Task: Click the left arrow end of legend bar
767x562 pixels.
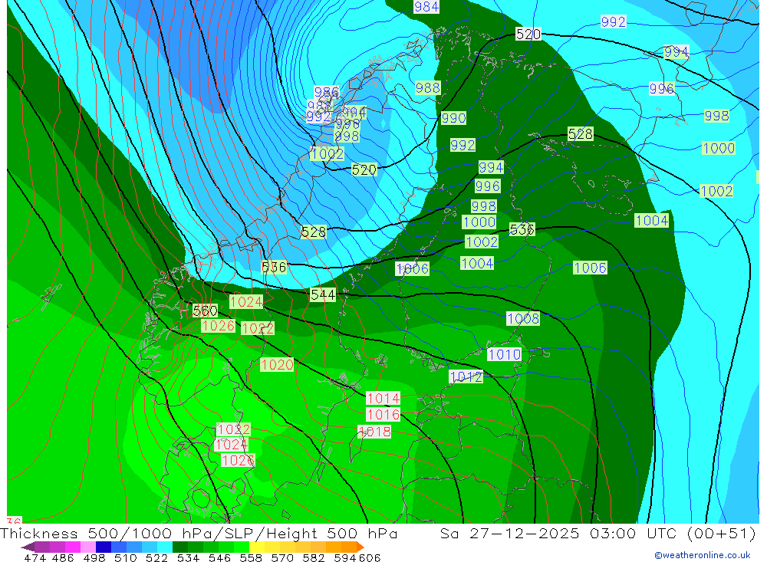Action: 28,547
